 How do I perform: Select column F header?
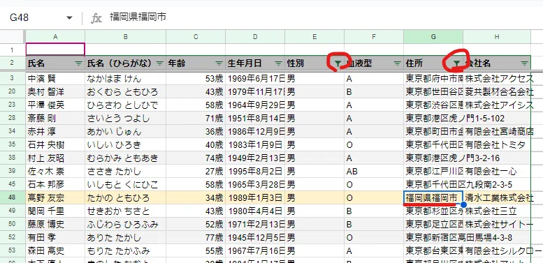[x=374, y=37]
